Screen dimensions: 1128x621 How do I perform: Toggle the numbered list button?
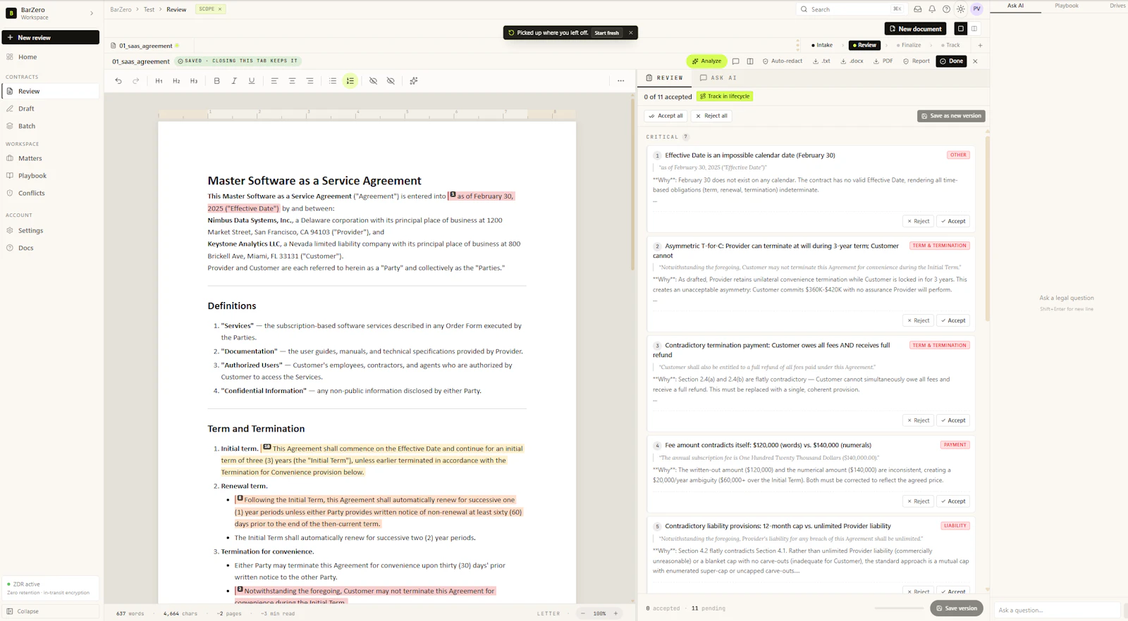(350, 81)
